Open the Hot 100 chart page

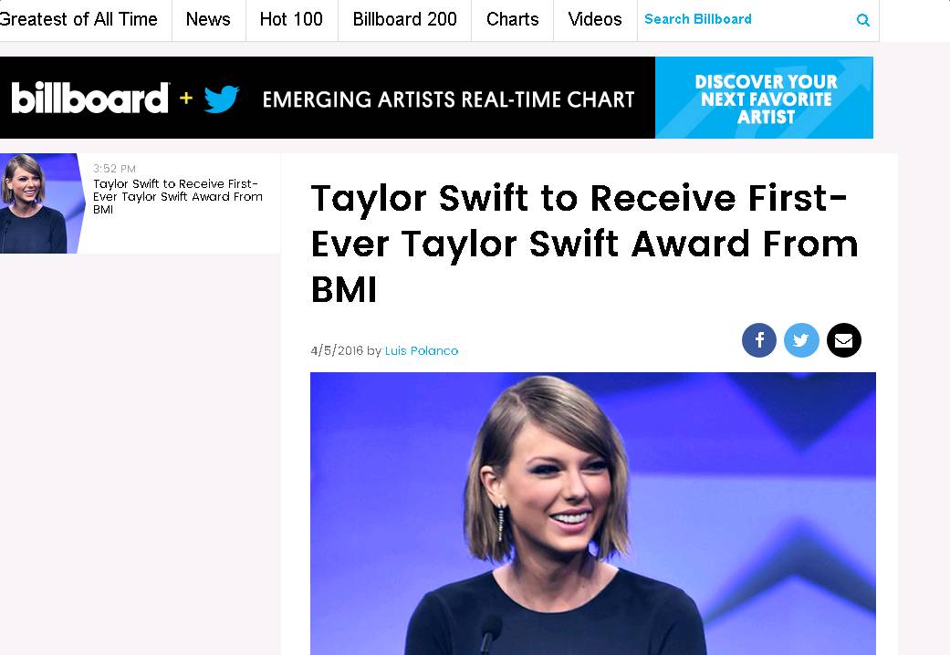291,19
